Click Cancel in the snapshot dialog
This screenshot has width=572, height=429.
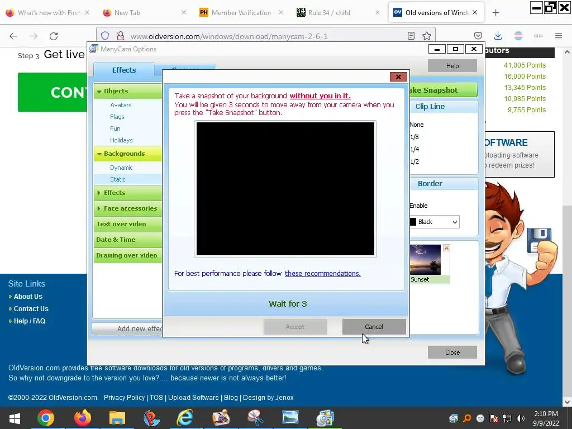point(374,327)
